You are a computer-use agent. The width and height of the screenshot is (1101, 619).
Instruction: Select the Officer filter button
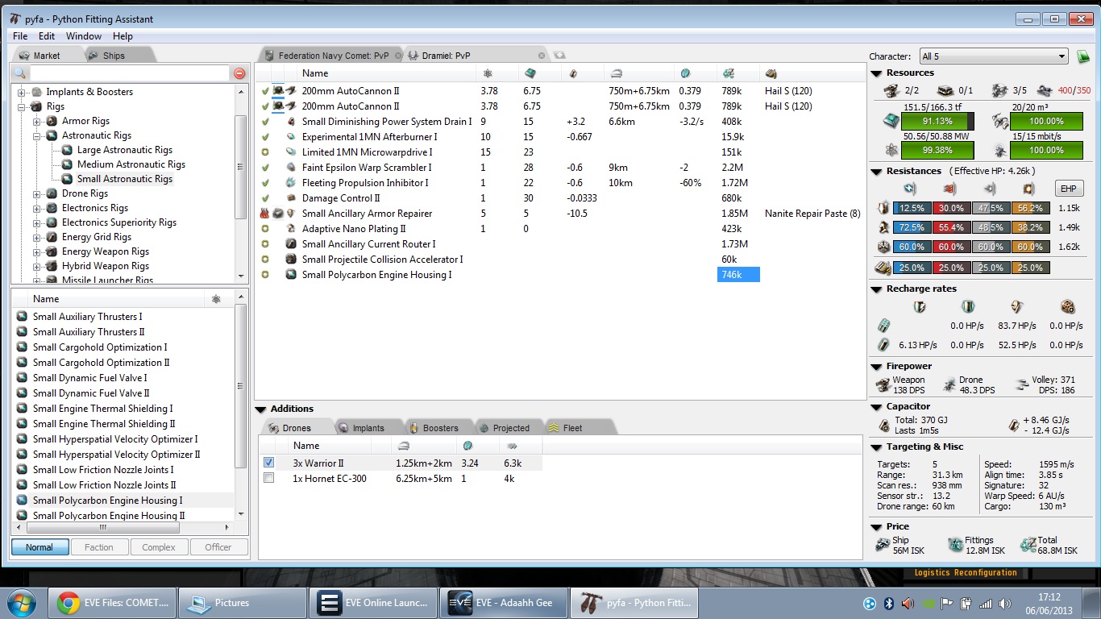click(218, 547)
